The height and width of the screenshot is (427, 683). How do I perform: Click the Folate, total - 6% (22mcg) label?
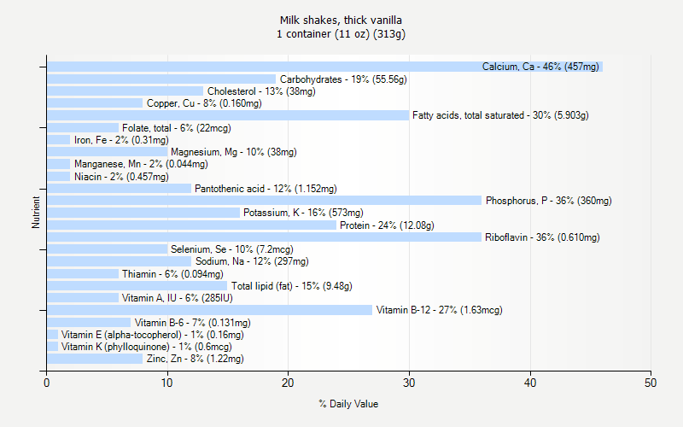click(x=177, y=128)
